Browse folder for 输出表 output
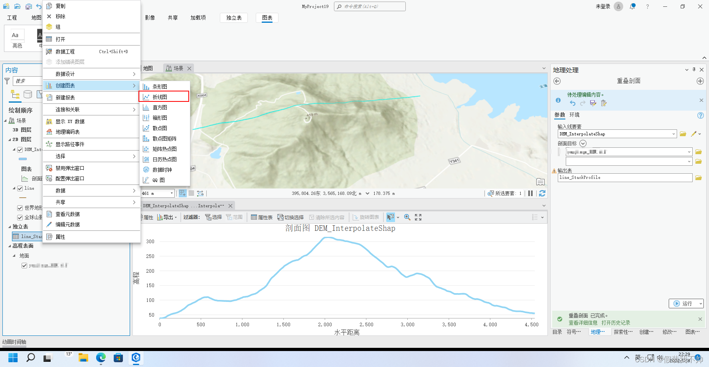The height and width of the screenshot is (367, 709). click(699, 178)
